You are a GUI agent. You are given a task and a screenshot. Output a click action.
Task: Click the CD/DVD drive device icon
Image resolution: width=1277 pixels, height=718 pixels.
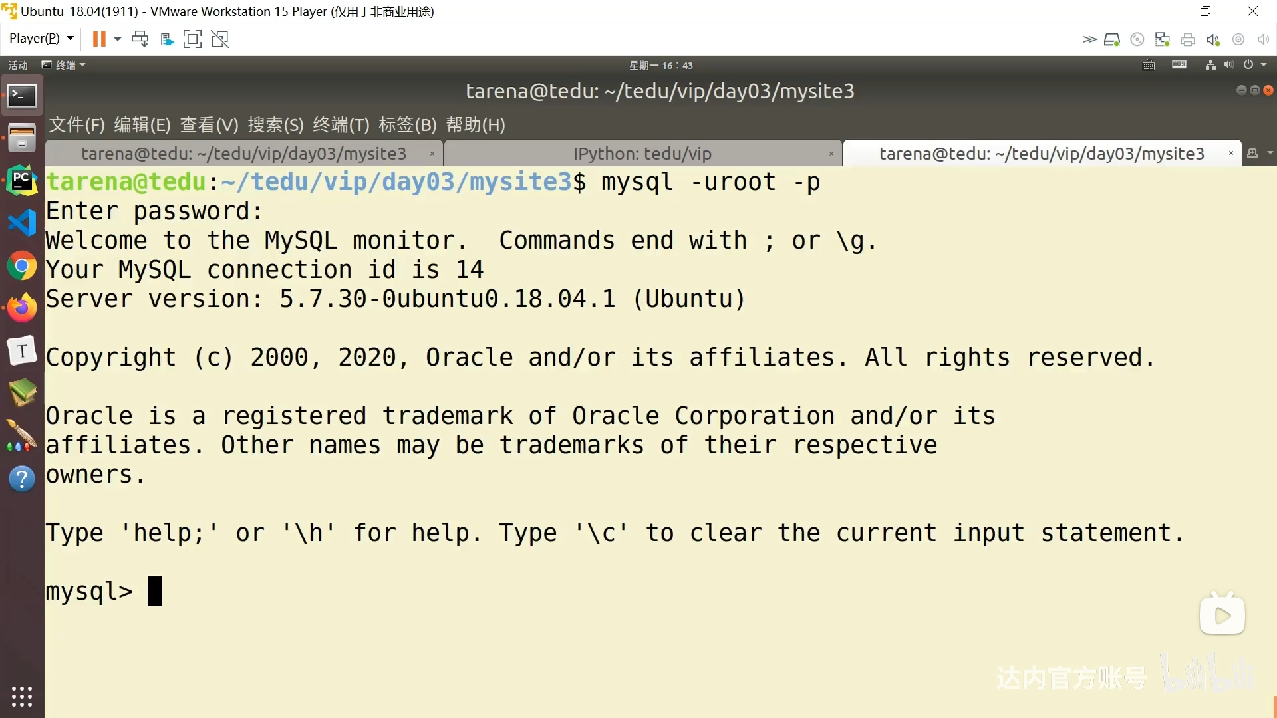click(1137, 40)
